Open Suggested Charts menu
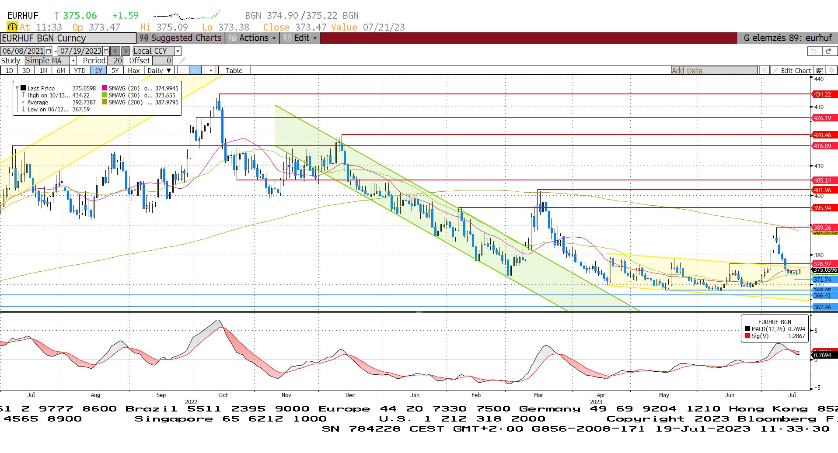Viewport: 838px width, 453px height. (x=180, y=38)
